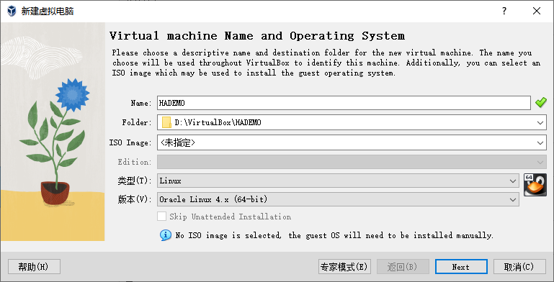
Task: Click the Name field containing HADEMO
Action: (344, 103)
